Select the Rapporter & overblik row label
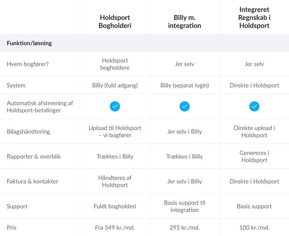Viewport: 289px width, 236px height. (x=34, y=157)
